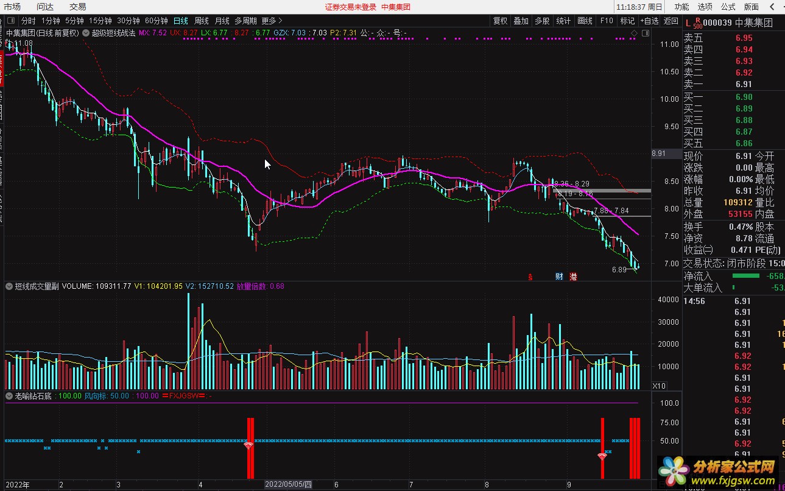Switch to 5分钟 period
Viewport: 785px width, 491px height.
pos(74,21)
